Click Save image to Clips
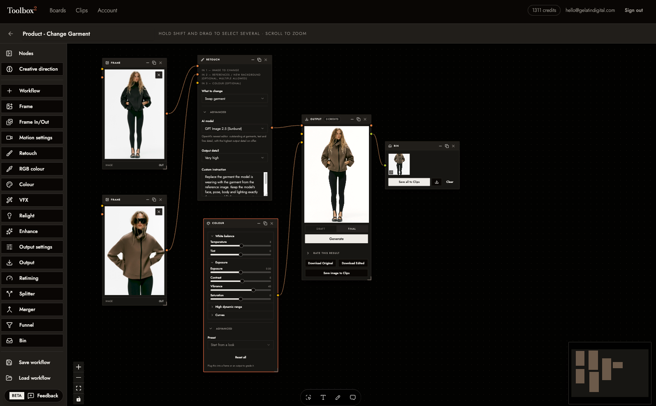The image size is (656, 406). click(x=336, y=273)
